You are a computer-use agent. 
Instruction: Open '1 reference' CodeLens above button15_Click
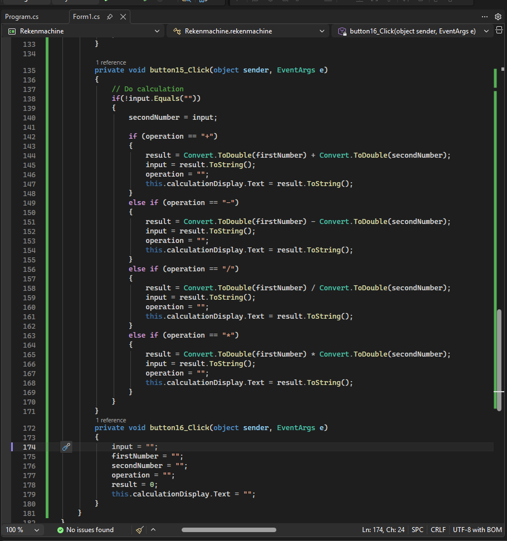(111, 62)
